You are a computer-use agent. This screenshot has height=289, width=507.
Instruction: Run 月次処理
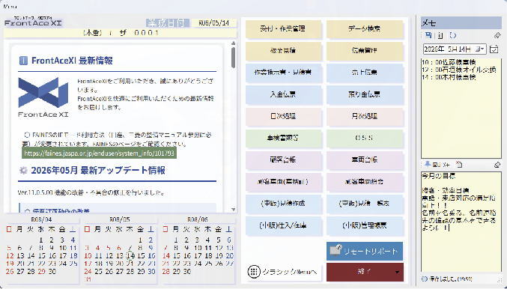[x=365, y=116]
